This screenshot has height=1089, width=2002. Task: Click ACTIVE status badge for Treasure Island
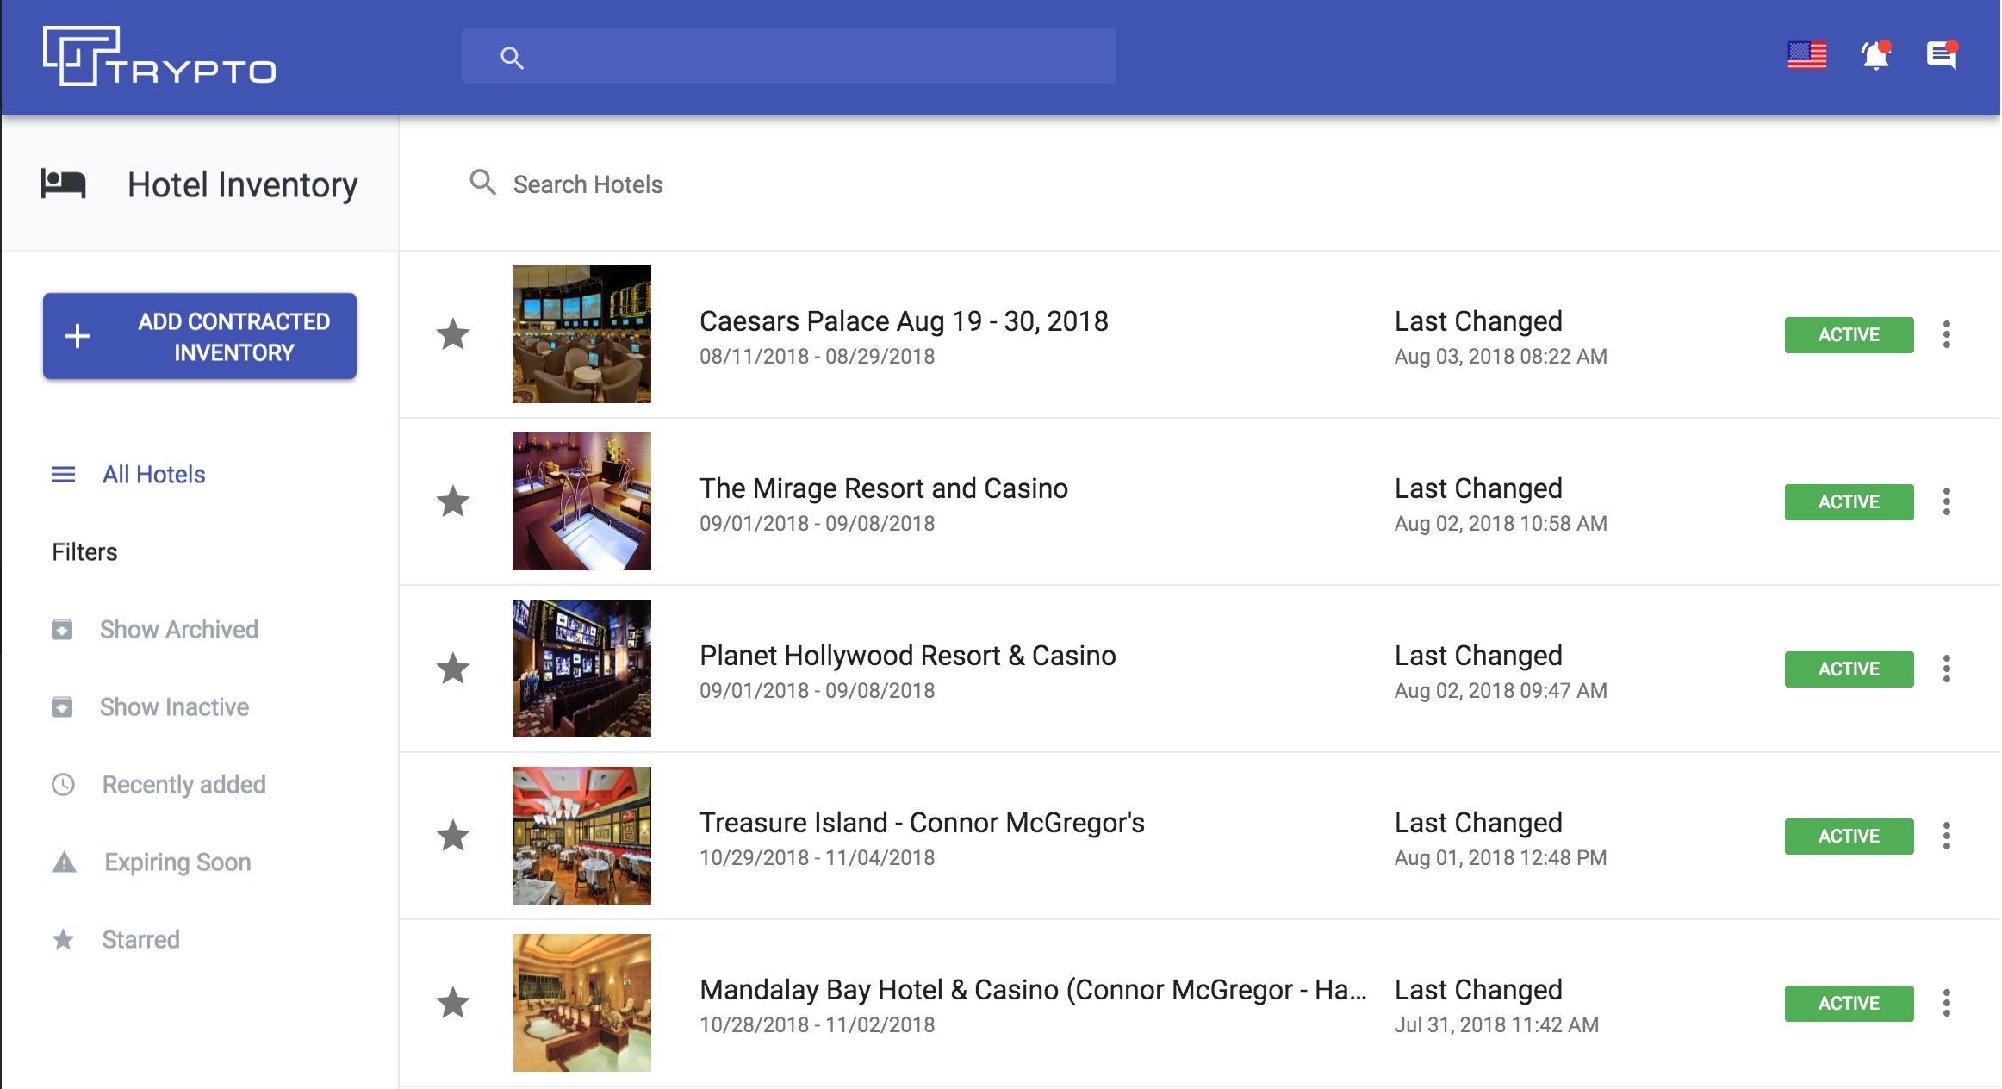(x=1849, y=836)
